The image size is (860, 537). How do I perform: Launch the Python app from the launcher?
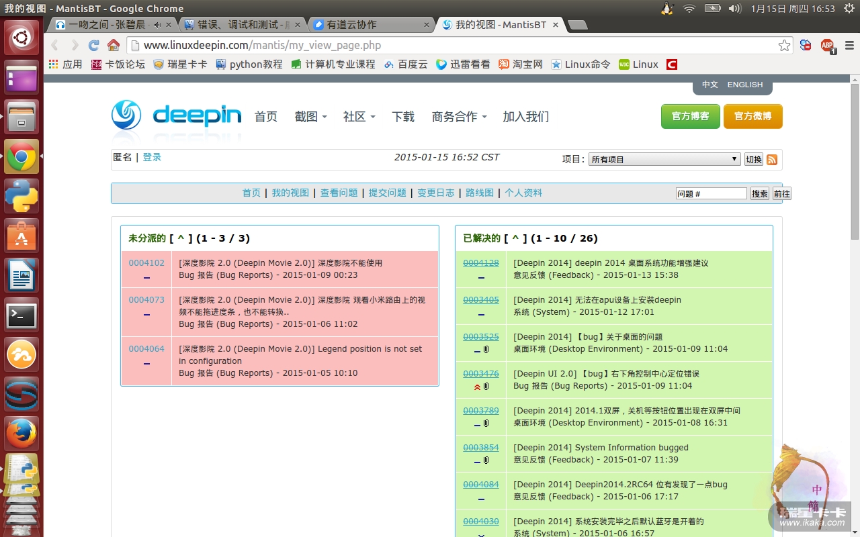coord(21,196)
